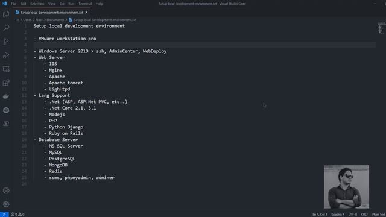
Task: Click CRLF end of line selector
Action: click(x=364, y=215)
